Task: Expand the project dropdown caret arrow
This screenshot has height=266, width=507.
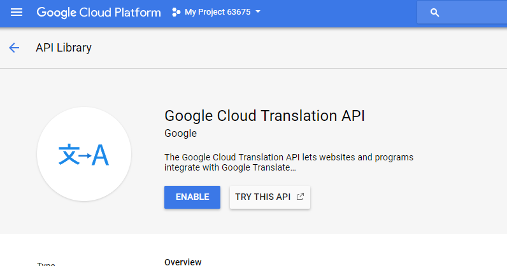Action: point(258,13)
